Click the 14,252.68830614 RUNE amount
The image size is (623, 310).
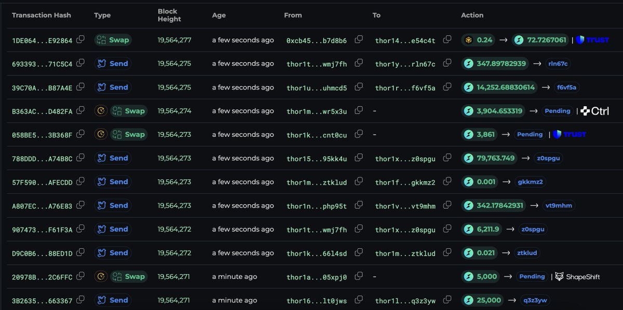click(499, 87)
